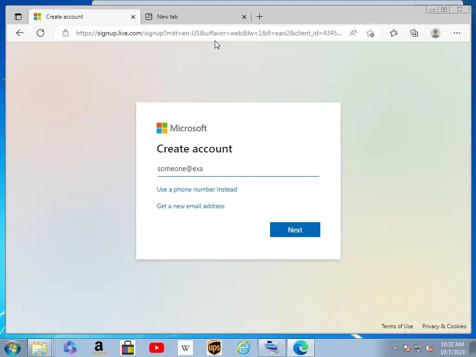This screenshot has width=476, height=357.
Task: Click the address bar URL
Action: point(209,33)
